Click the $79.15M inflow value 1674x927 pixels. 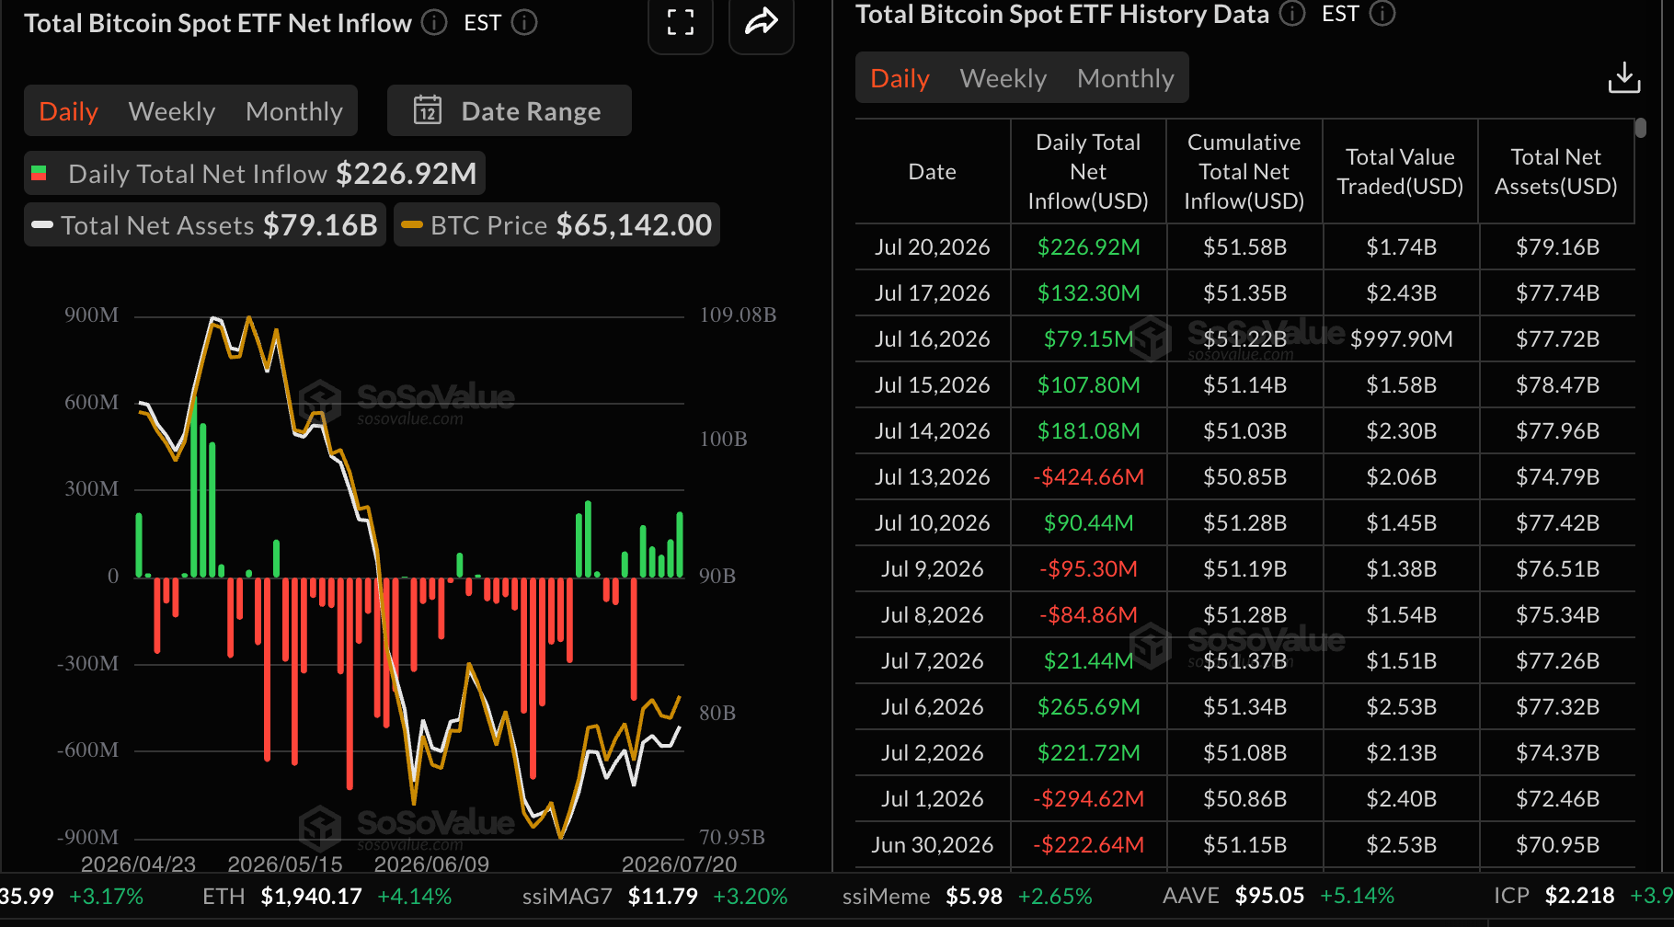[1089, 339]
